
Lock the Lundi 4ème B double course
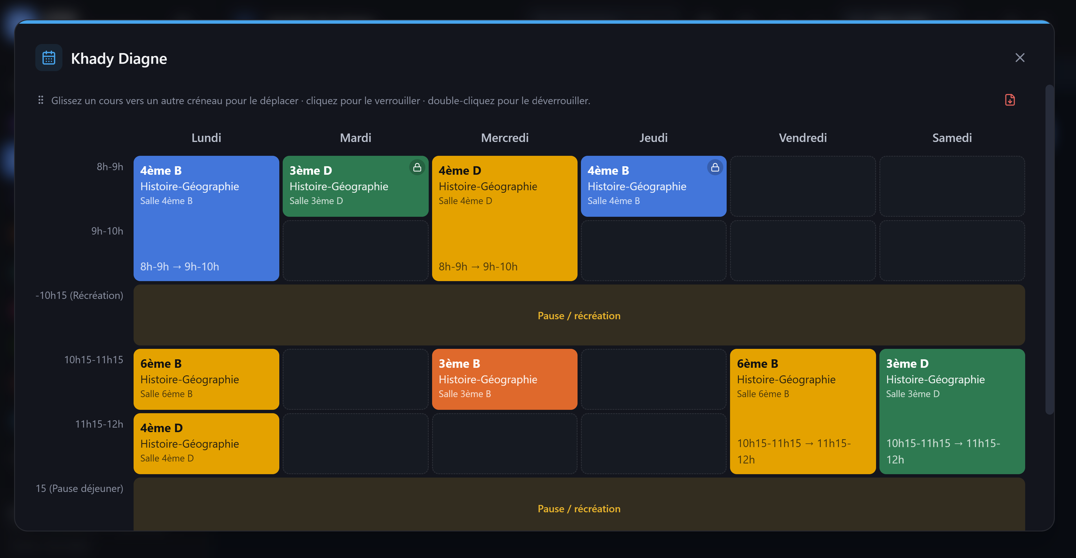[206, 218]
